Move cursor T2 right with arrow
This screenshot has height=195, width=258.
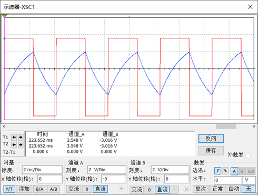pos(21,144)
